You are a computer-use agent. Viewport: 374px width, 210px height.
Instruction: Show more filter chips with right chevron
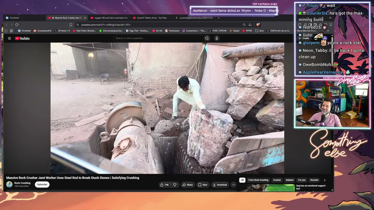pos(325,180)
